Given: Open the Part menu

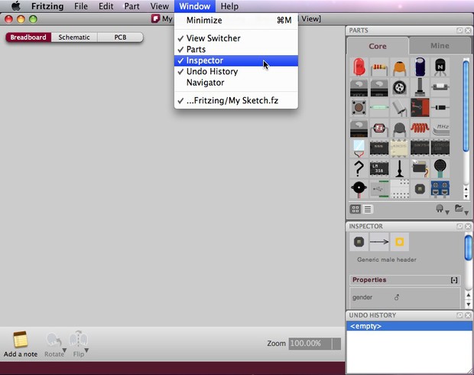Looking at the screenshot, I should (131, 6).
